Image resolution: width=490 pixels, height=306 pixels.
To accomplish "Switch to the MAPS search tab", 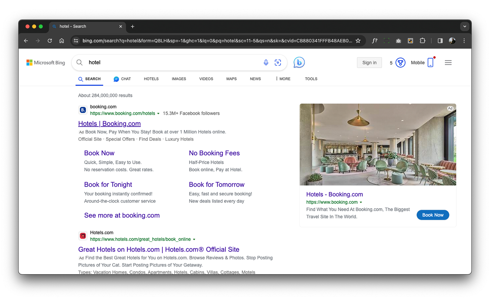I will coord(231,79).
